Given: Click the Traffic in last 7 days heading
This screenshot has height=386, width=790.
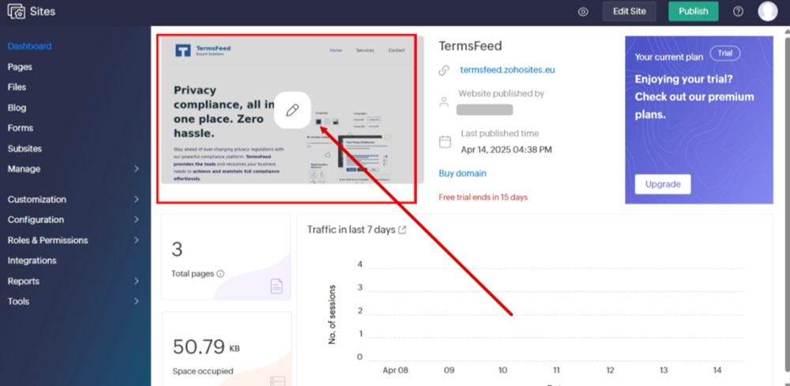Looking at the screenshot, I should tap(352, 230).
